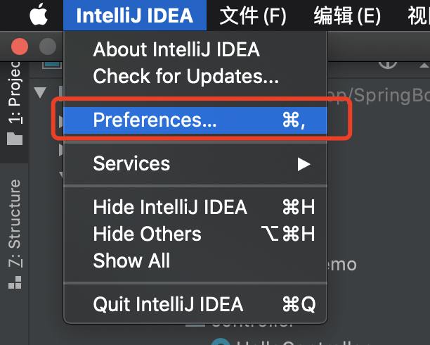Open the Apple menu
Screen dimensions: 430x345
point(39,14)
